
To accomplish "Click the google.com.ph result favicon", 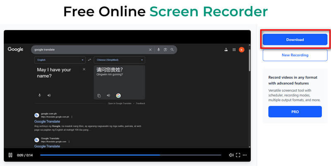I will [37, 115].
